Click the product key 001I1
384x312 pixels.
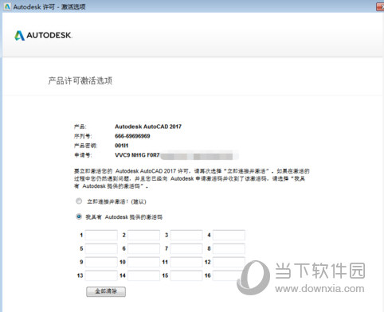[122, 146]
